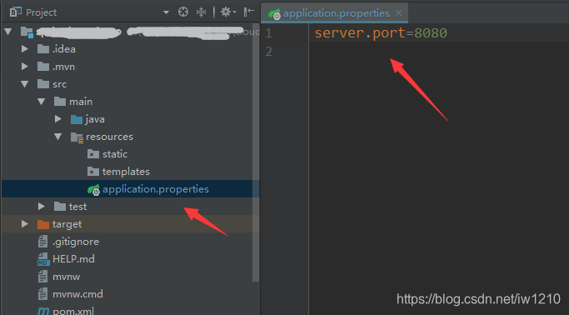Close the application.properties editor tab
The height and width of the screenshot is (315, 569).
pos(398,13)
